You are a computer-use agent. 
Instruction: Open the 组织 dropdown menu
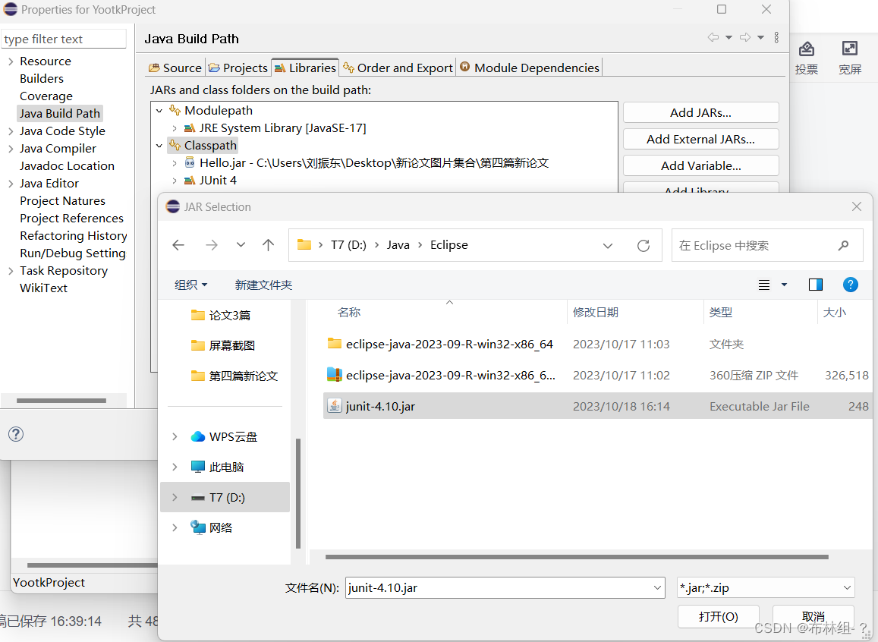(191, 285)
